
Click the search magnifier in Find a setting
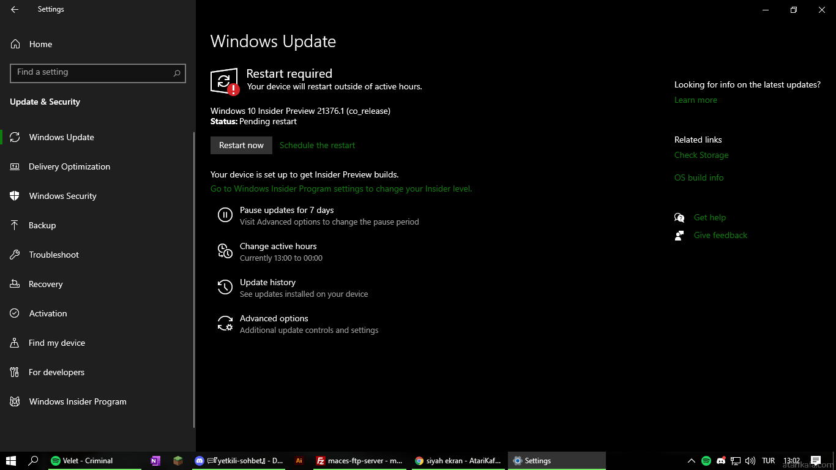(177, 73)
